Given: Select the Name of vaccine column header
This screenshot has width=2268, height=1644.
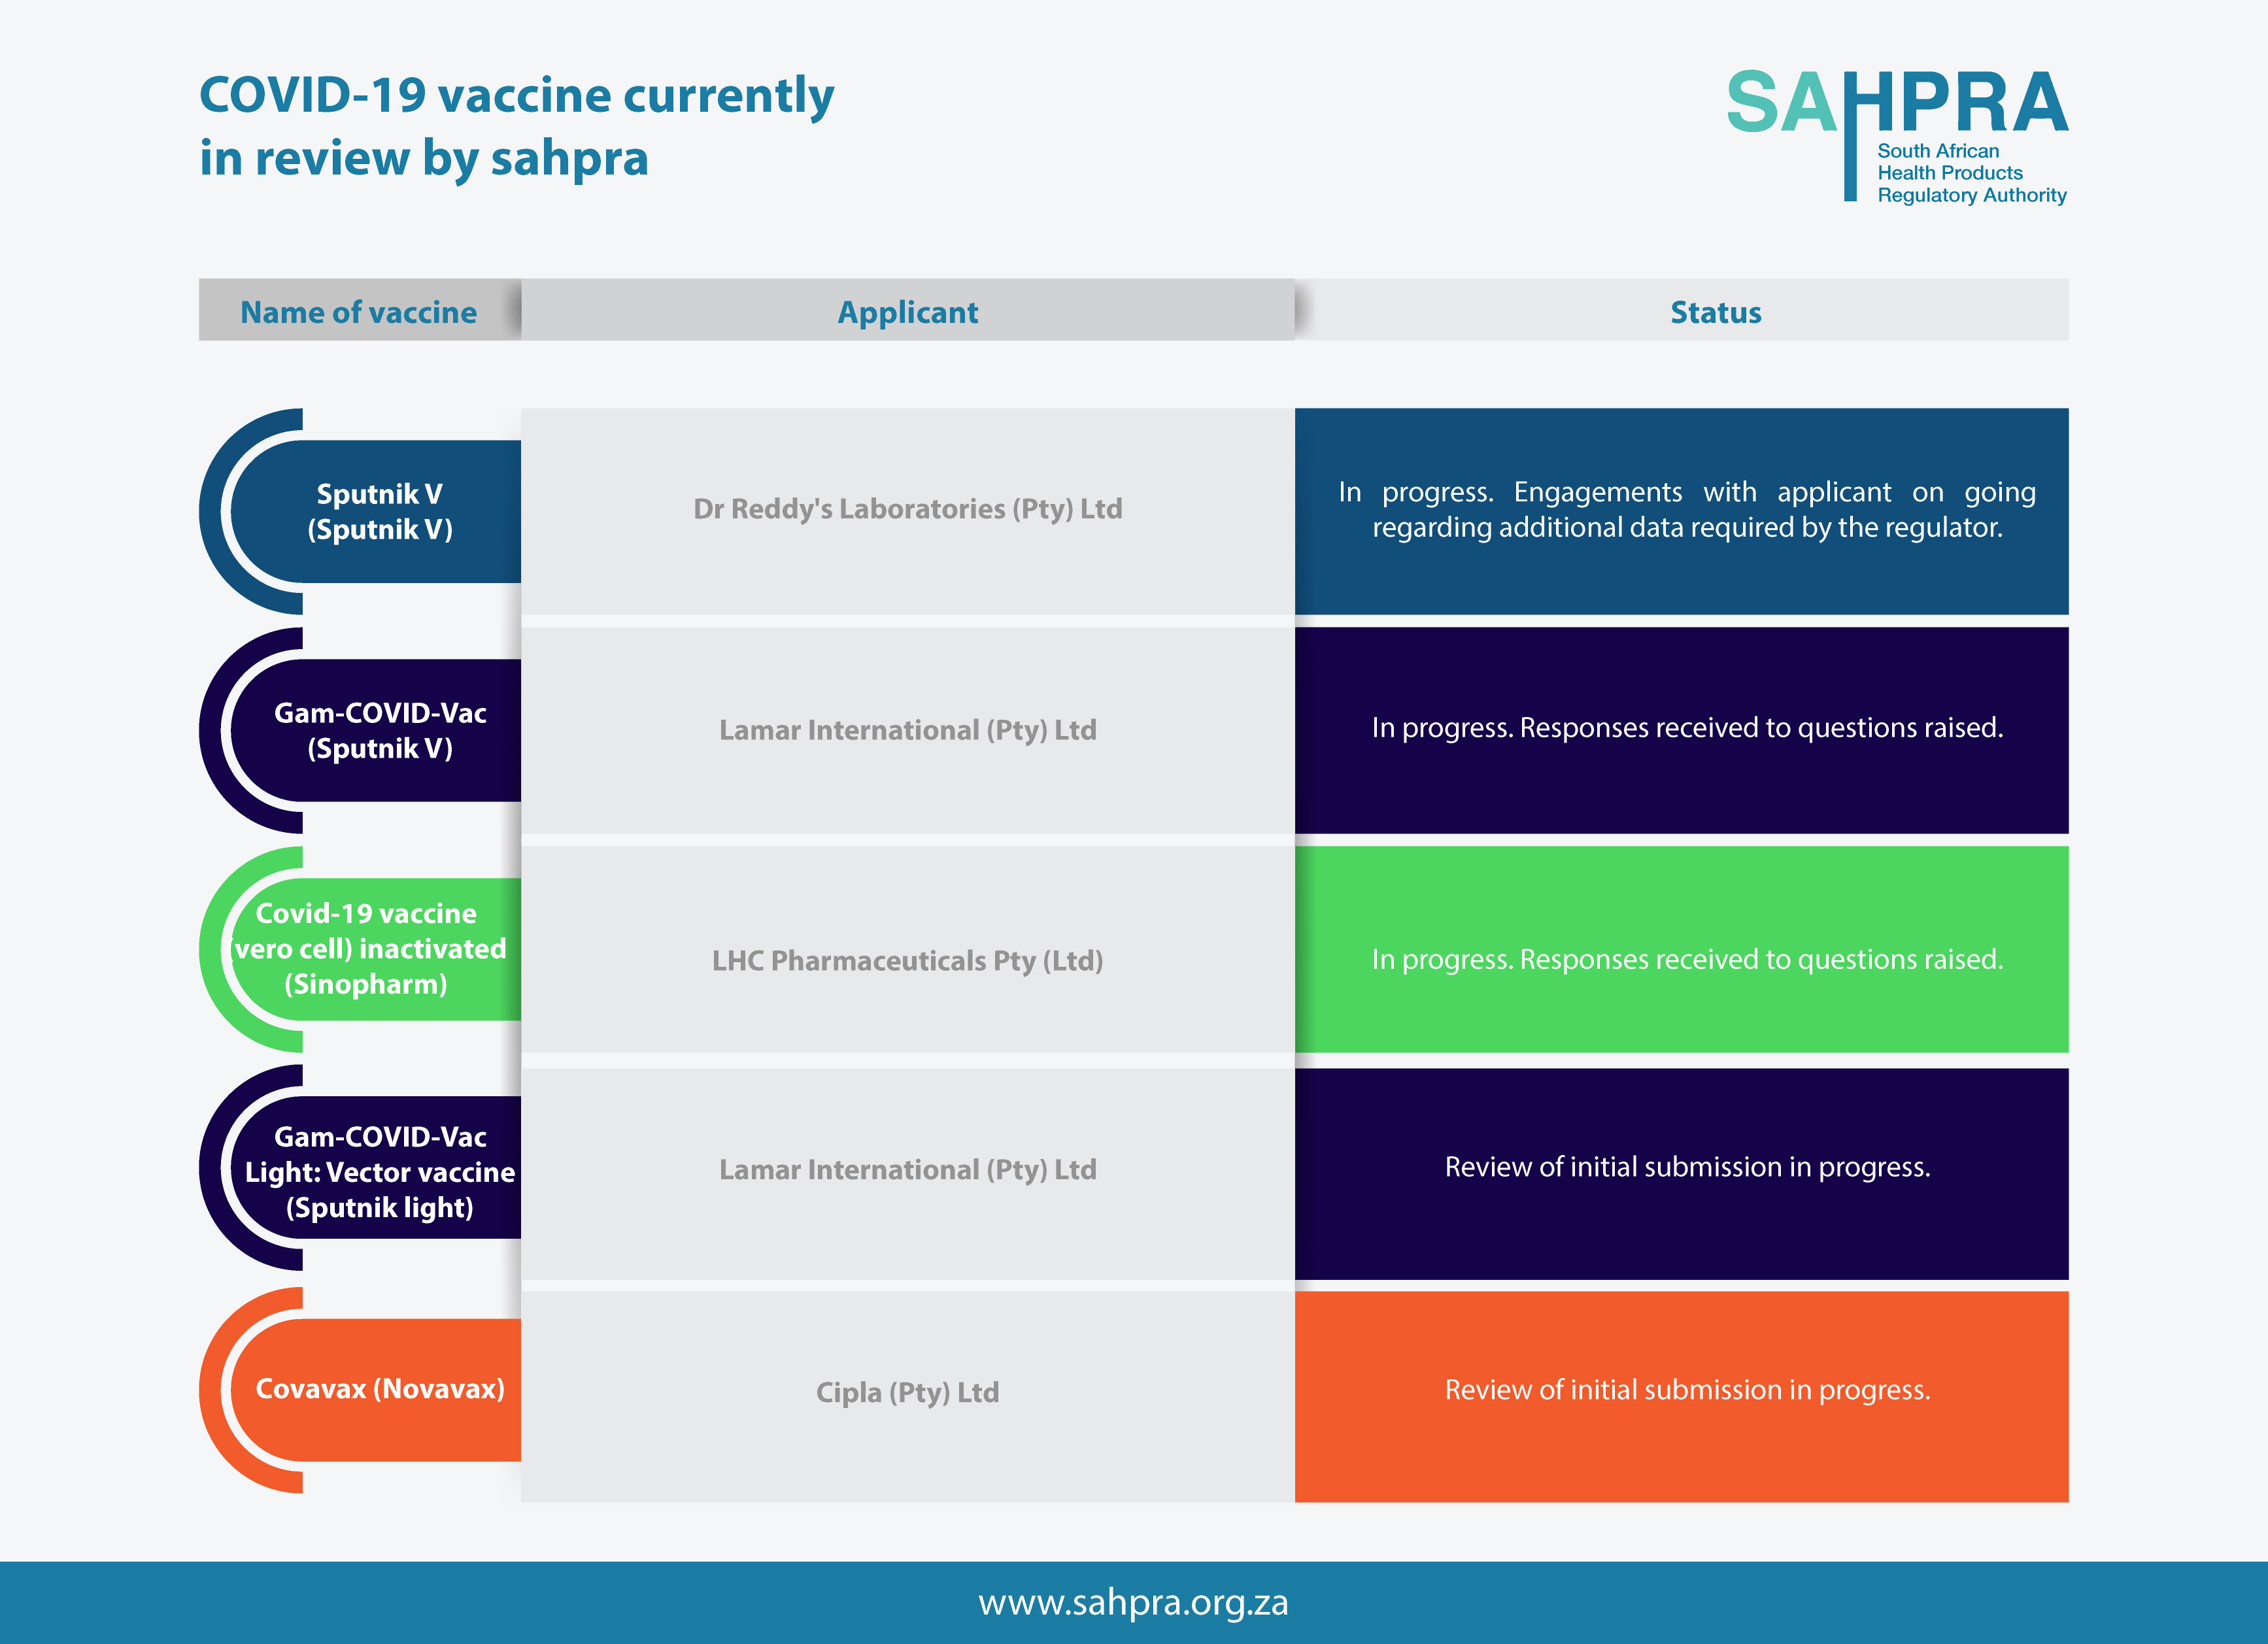Looking at the screenshot, I should click(358, 312).
